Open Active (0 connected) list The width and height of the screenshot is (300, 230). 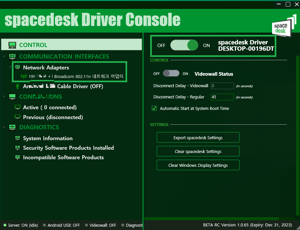(50, 108)
